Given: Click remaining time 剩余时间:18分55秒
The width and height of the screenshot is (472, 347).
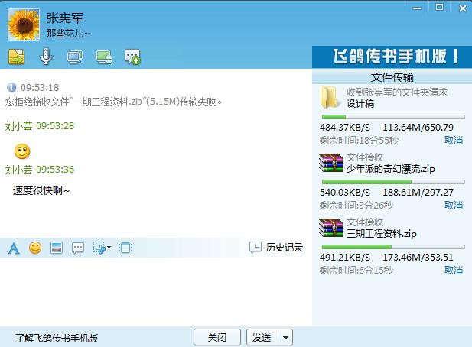Looking at the screenshot, I should pos(359,140).
